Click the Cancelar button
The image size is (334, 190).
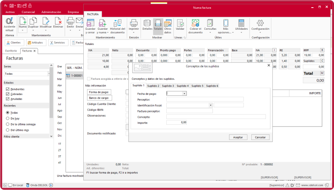coord(260,137)
